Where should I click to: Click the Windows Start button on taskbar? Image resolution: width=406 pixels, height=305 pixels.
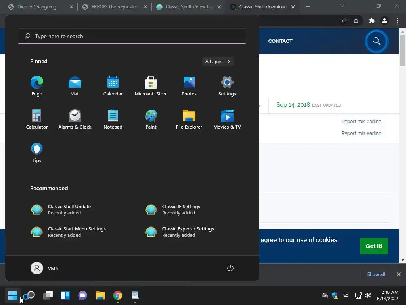(x=13, y=295)
